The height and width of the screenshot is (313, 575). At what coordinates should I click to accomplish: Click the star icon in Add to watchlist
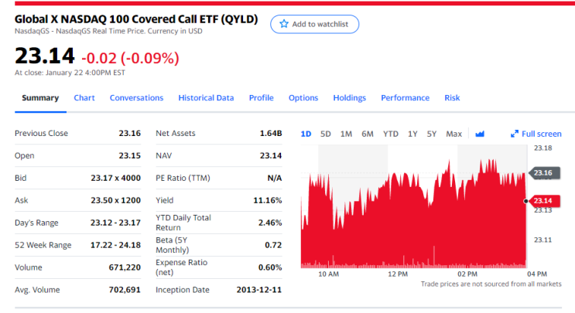pos(284,24)
